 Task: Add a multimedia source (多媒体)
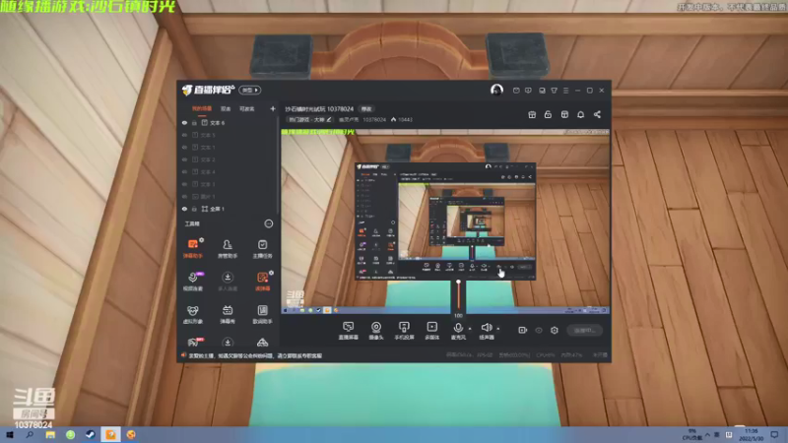coord(432,331)
